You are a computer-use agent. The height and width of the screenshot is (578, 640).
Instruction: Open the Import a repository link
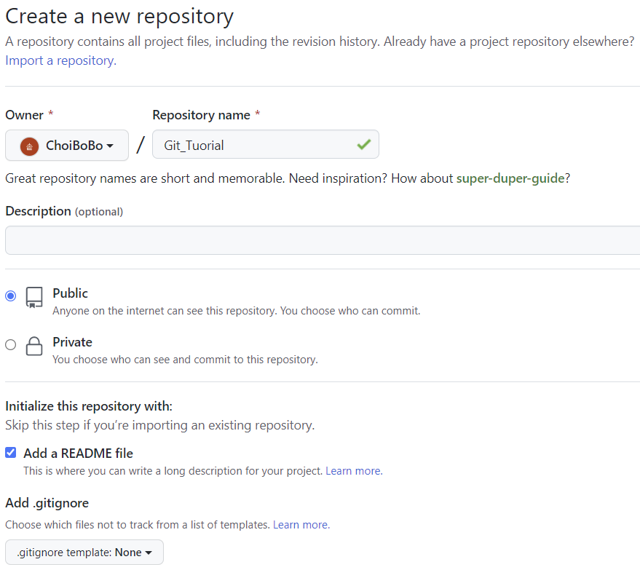click(61, 60)
